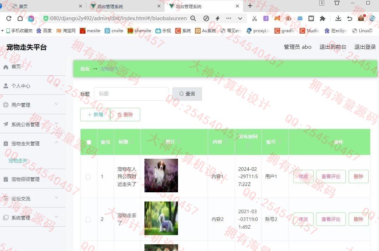Screen dimensions: 379x251
Task: Check the checkbox for row 2
Action: [88, 219]
